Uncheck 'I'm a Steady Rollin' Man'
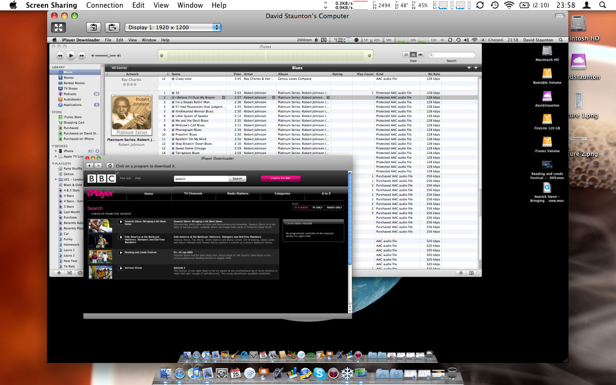The height and width of the screenshot is (385, 616). [173, 102]
